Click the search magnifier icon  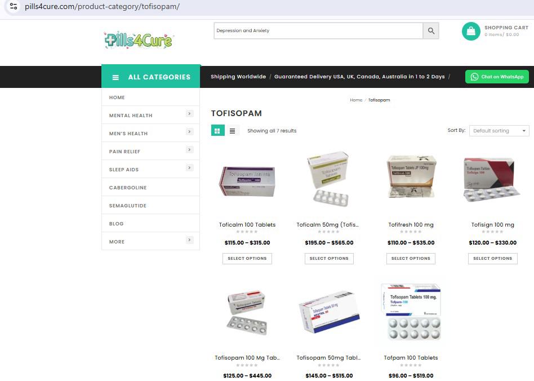(431, 30)
